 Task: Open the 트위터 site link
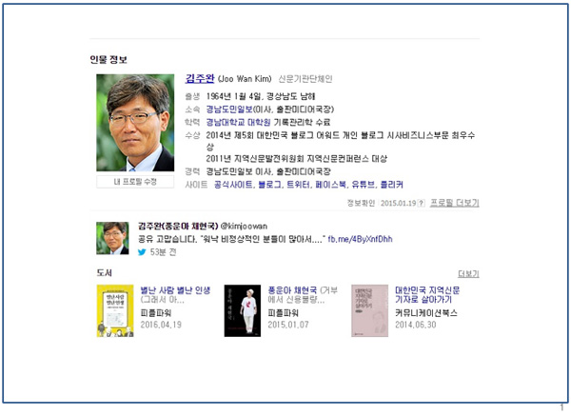(x=298, y=185)
